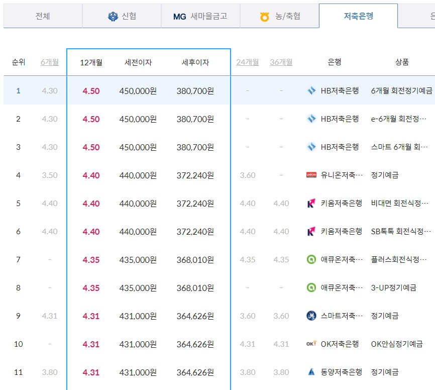Click bank name 동양저축은행
435x390 pixels.
[x=342, y=372]
